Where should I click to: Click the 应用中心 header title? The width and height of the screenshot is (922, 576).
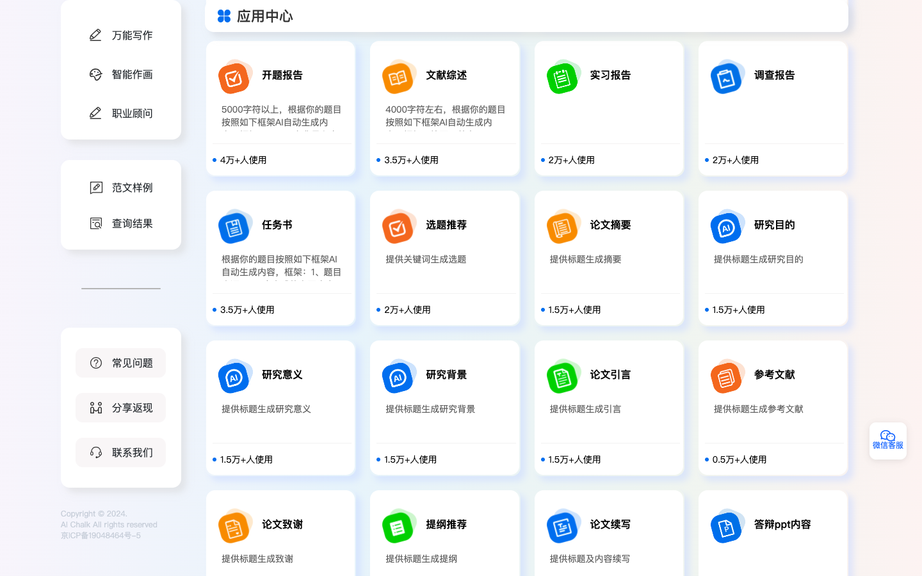coord(264,16)
